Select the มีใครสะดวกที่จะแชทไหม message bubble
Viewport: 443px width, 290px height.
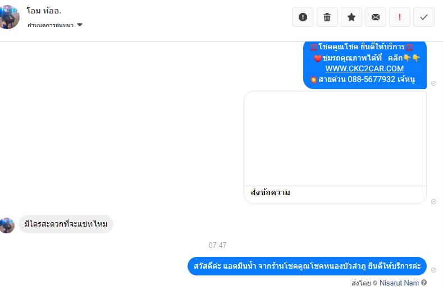[x=66, y=224]
